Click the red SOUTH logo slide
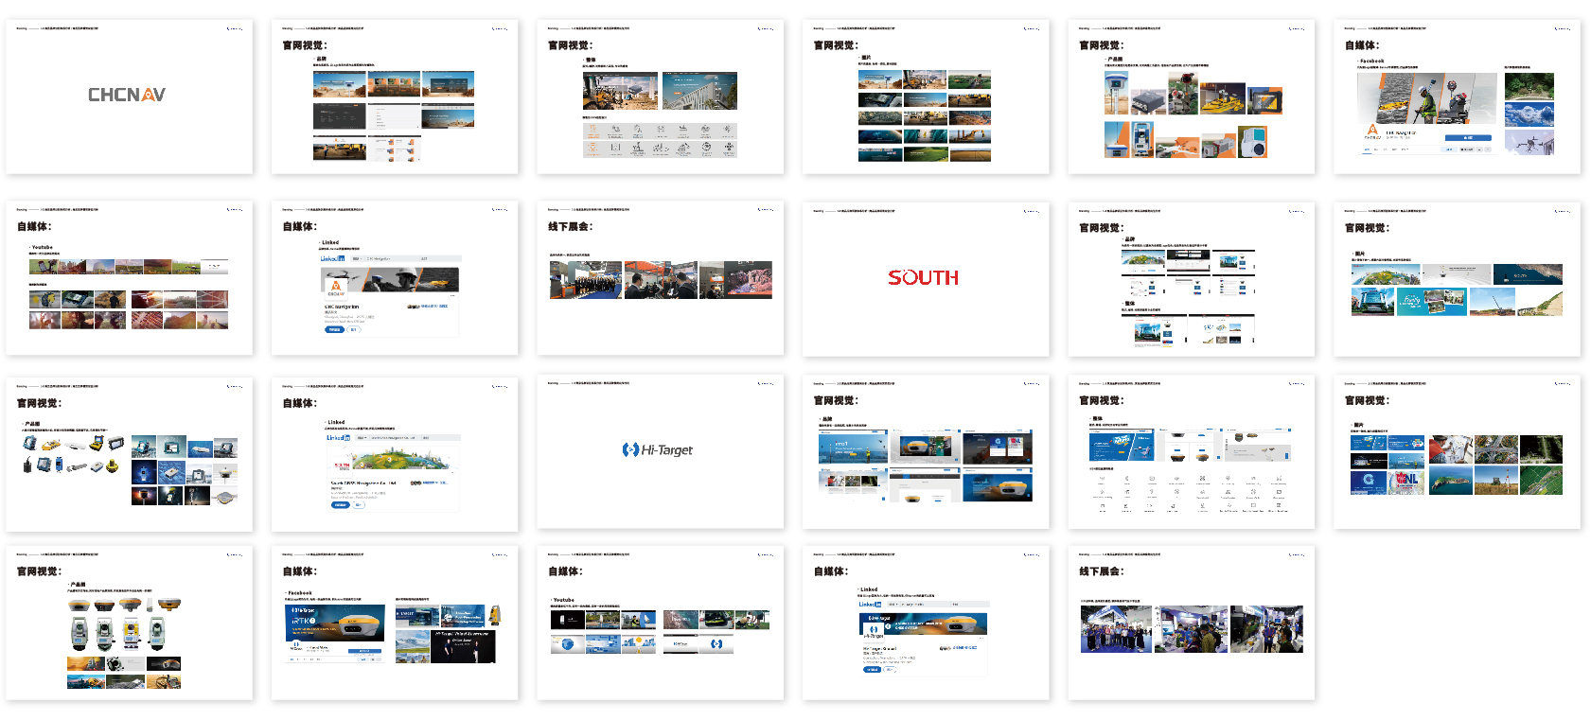This screenshot has width=1591, height=720. pos(926,278)
